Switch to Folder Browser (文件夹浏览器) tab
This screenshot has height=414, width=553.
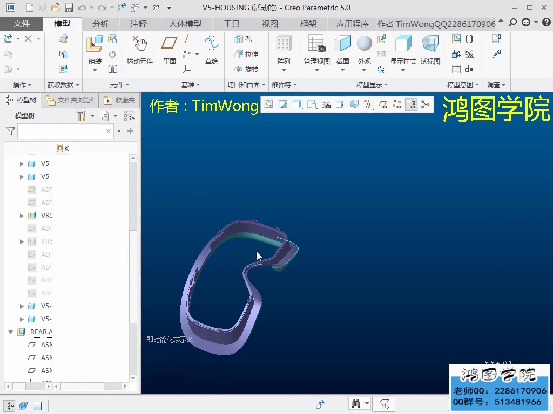(70, 100)
